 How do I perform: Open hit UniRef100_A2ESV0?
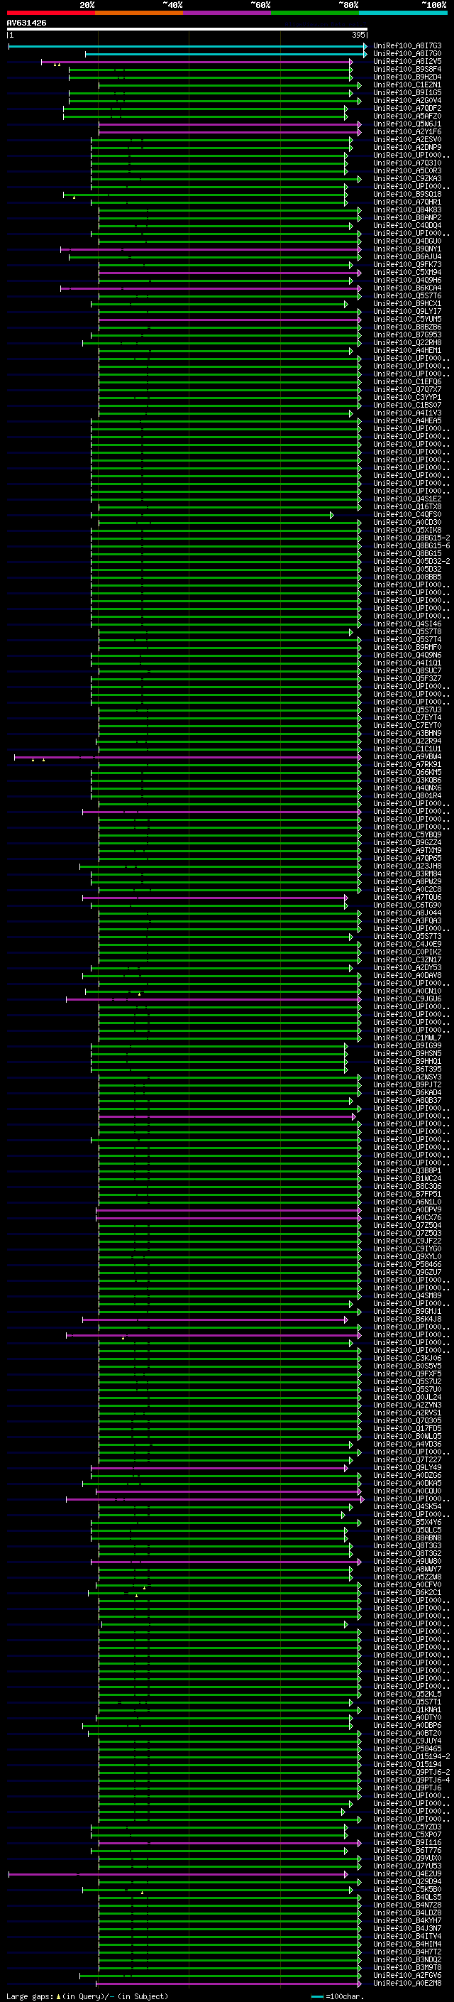pyautogui.click(x=406, y=140)
